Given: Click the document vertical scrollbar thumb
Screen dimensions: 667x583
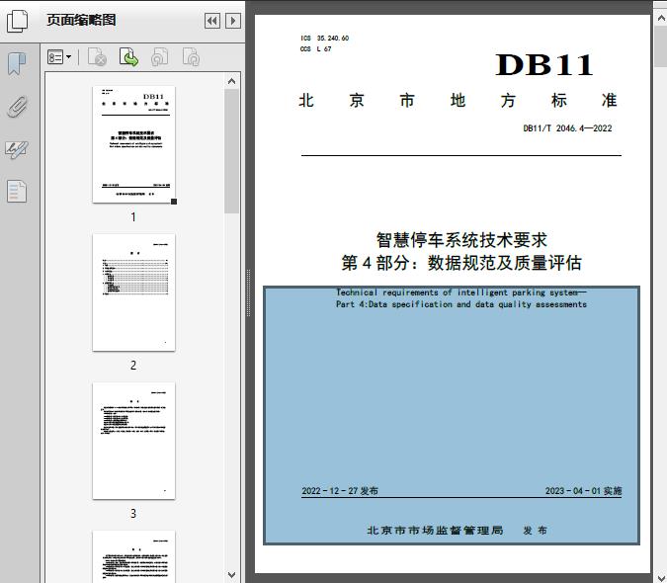Looking at the screenshot, I should pos(661,45).
